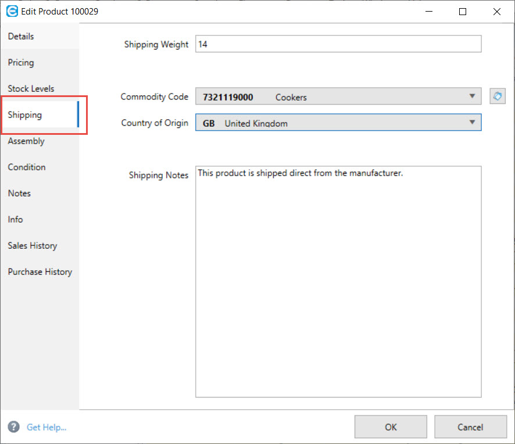This screenshot has height=444, width=515.
Task: Show the Assembly tab
Action: point(26,141)
